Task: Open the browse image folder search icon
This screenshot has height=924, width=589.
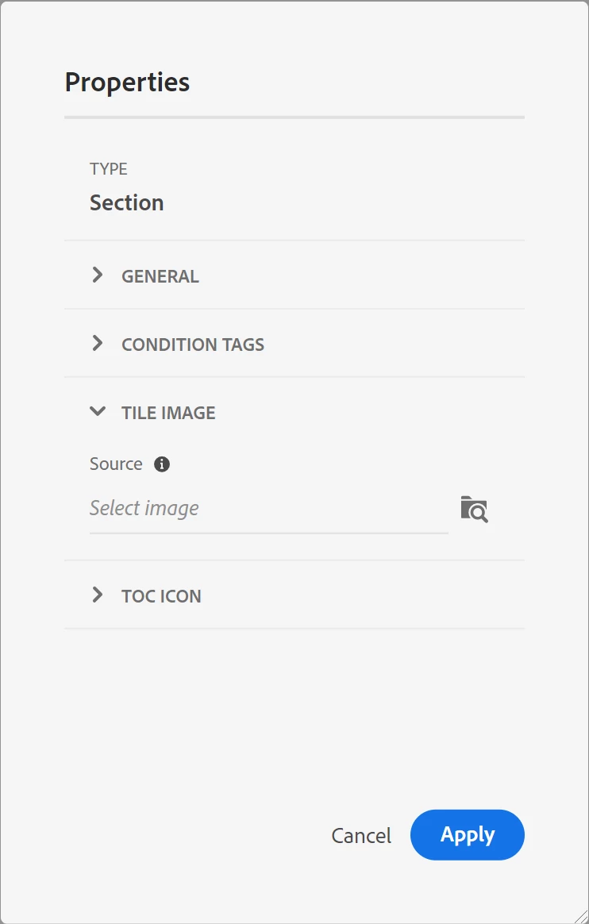Action: [474, 509]
